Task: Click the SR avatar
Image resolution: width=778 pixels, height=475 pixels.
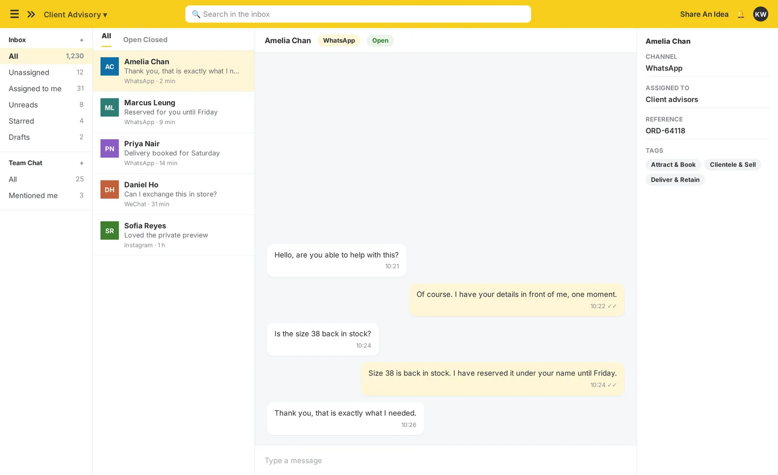Action: [109, 231]
